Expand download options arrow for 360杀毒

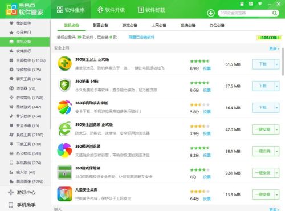pyautogui.click(x=277, y=86)
